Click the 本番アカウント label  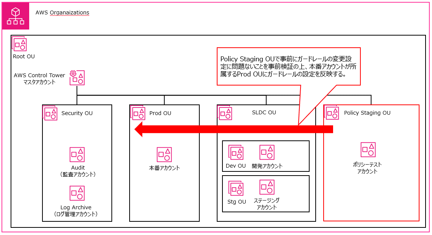[164, 168]
